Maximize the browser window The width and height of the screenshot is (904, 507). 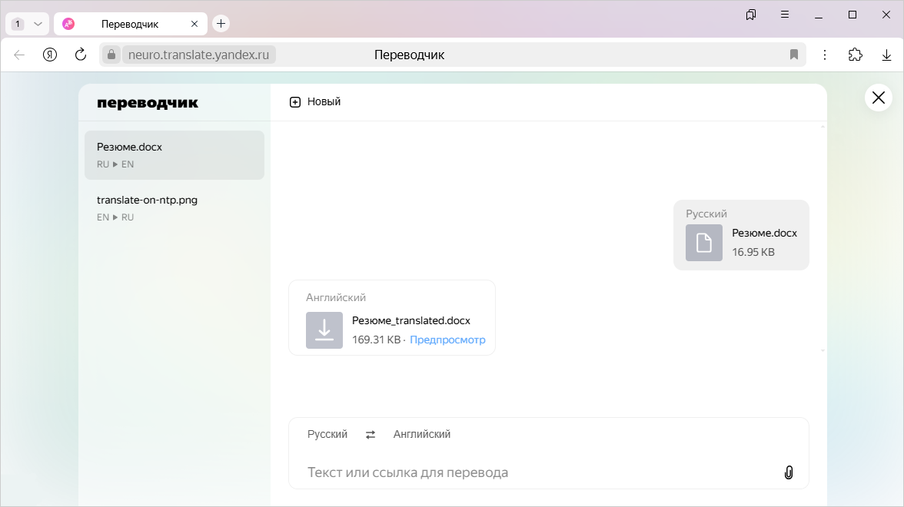point(852,15)
